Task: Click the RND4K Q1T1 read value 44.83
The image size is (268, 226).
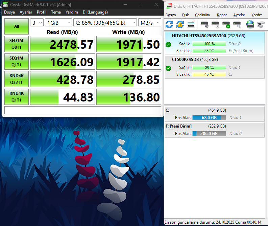Action: [x=63, y=97]
